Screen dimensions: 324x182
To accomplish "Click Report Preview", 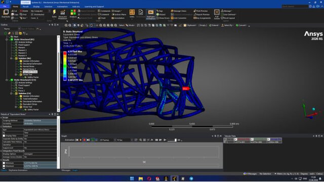I will (201, 15).
